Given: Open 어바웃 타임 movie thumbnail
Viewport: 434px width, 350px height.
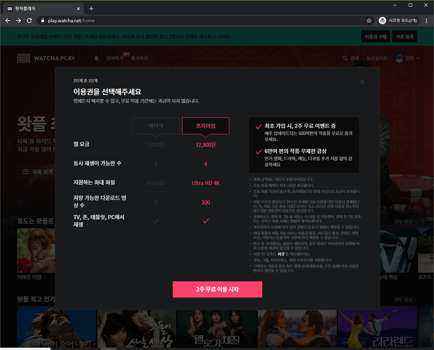Looking at the screenshot, I should (x=36, y=250).
